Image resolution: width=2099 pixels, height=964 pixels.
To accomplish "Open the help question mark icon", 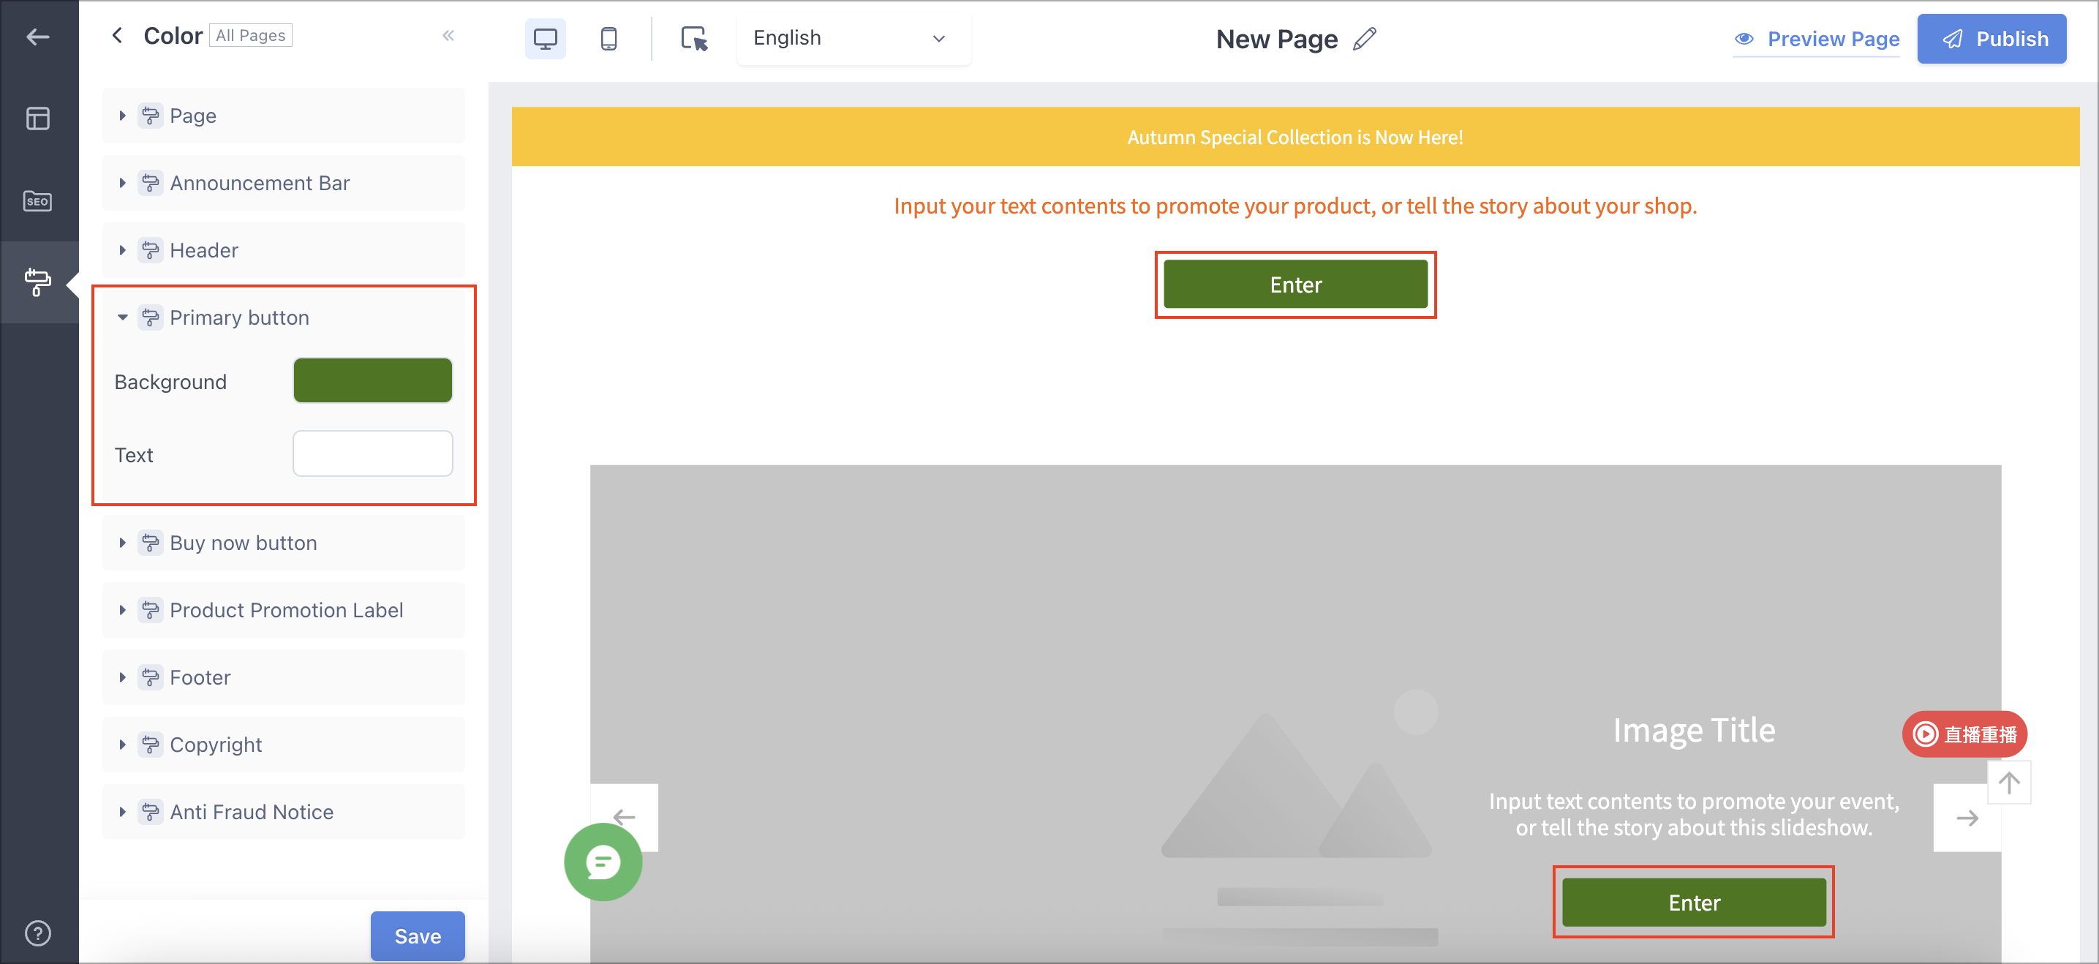I will point(37,933).
